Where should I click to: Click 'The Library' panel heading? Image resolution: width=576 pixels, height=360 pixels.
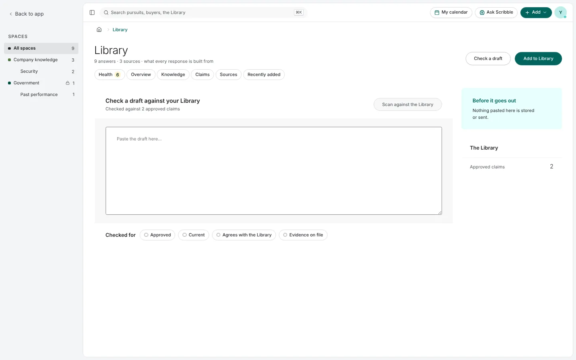point(484,148)
